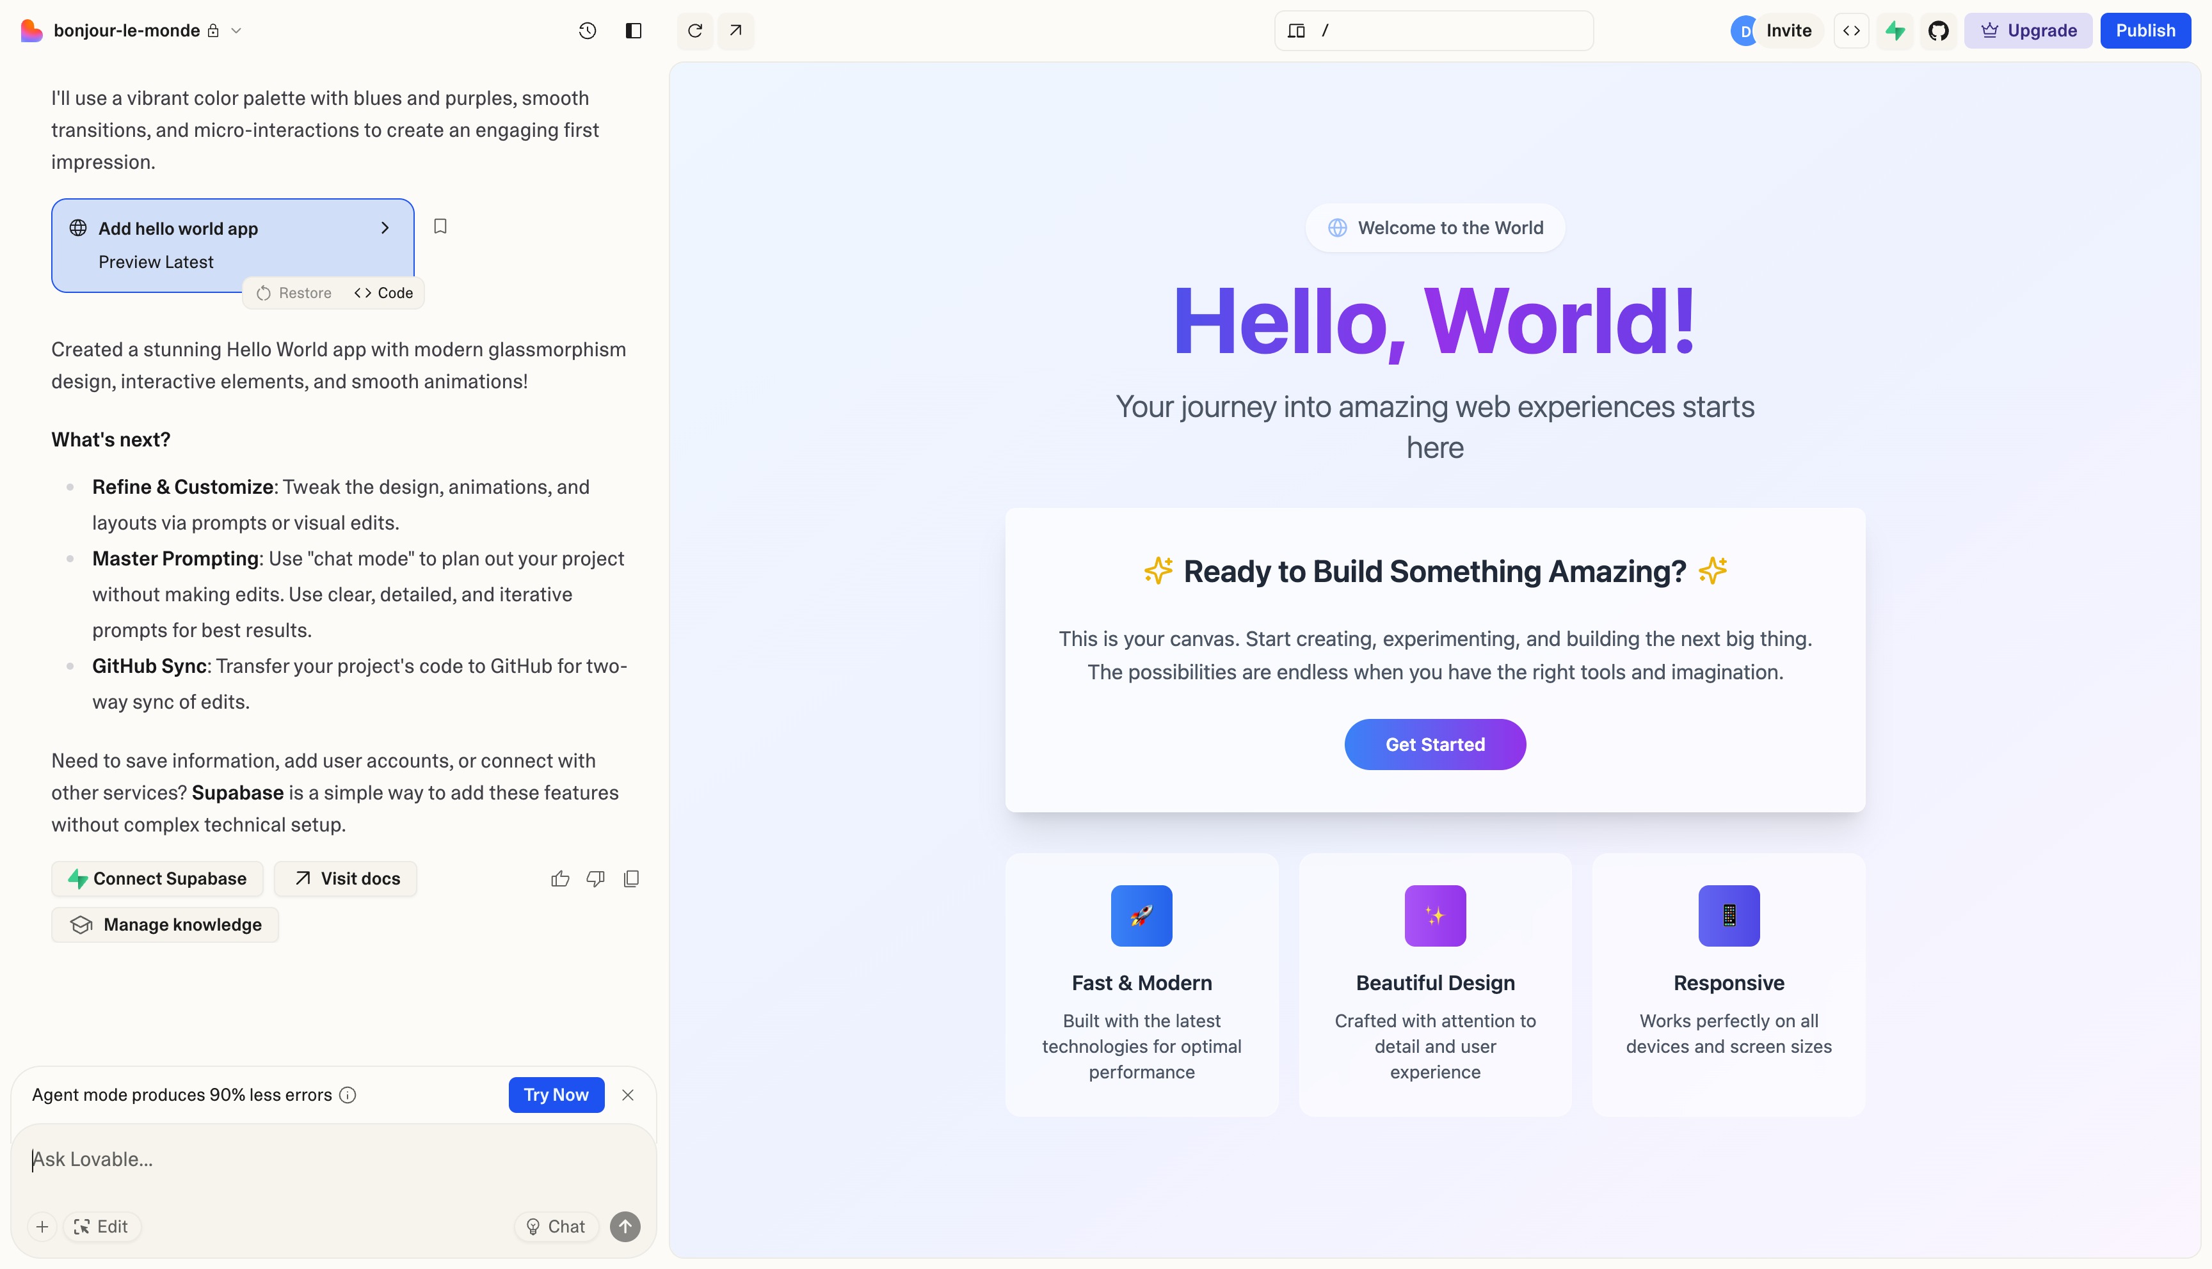Image resolution: width=2212 pixels, height=1269 pixels.
Task: Toggle Chat mode
Action: pos(556,1226)
